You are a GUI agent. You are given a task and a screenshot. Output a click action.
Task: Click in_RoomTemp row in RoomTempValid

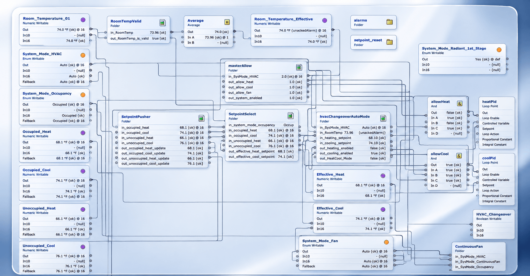click(138, 33)
